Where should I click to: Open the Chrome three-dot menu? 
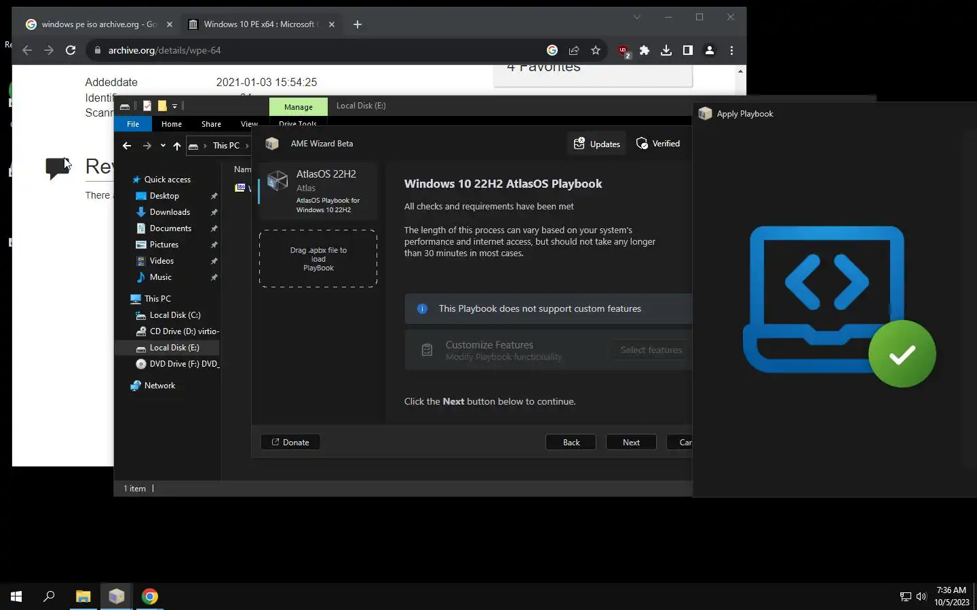(731, 50)
